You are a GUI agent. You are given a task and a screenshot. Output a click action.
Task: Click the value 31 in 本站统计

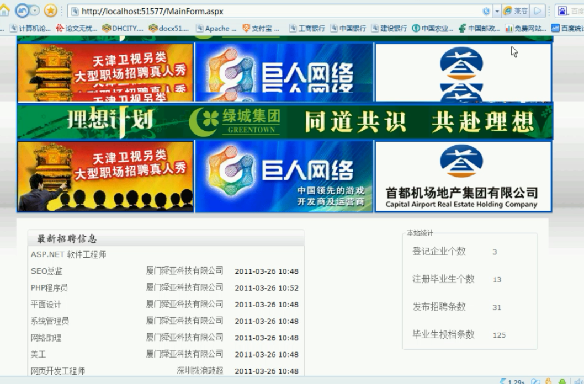[x=497, y=307]
